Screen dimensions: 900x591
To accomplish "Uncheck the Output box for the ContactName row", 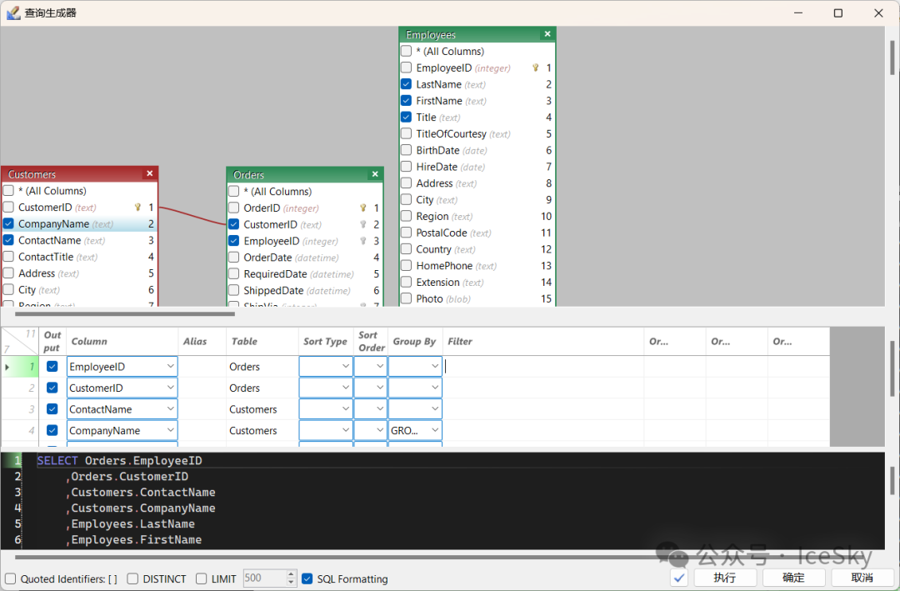I will click(52, 409).
